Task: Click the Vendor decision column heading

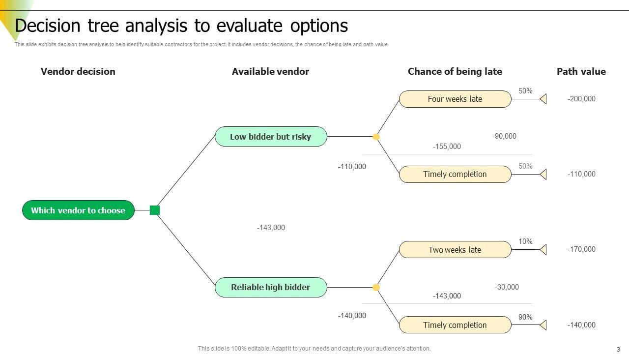Action: coord(78,71)
